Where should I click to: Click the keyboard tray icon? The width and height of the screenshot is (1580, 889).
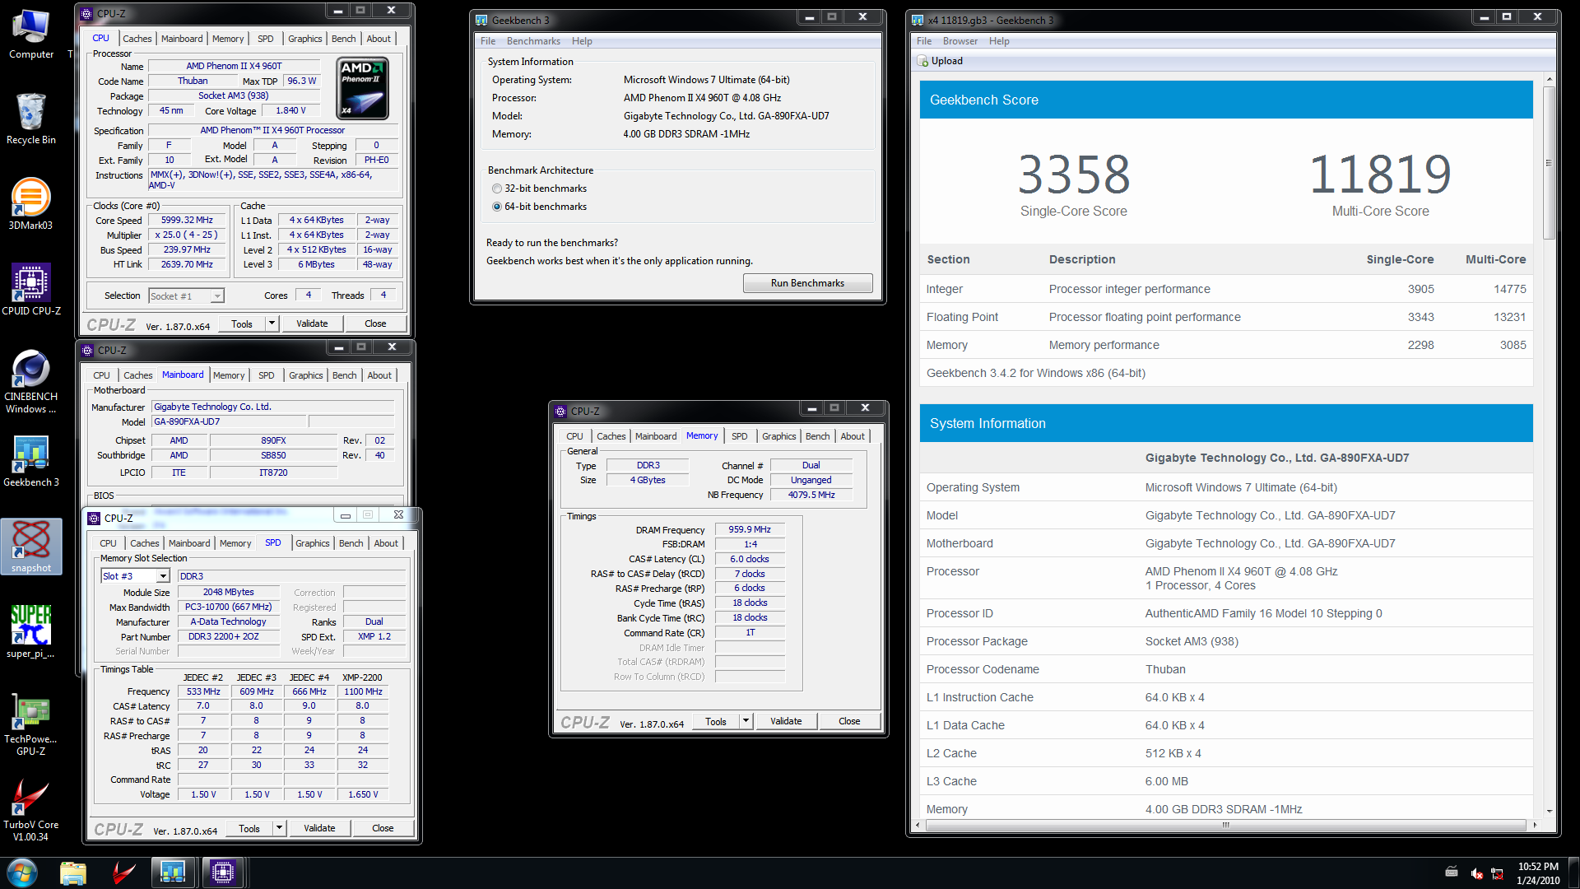(x=1452, y=873)
